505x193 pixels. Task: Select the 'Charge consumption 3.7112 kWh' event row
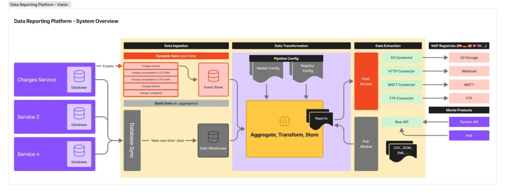pos(151,79)
